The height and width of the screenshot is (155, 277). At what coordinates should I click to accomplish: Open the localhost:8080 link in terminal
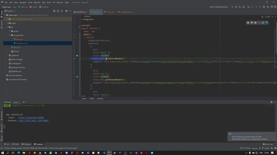click(x=31, y=118)
